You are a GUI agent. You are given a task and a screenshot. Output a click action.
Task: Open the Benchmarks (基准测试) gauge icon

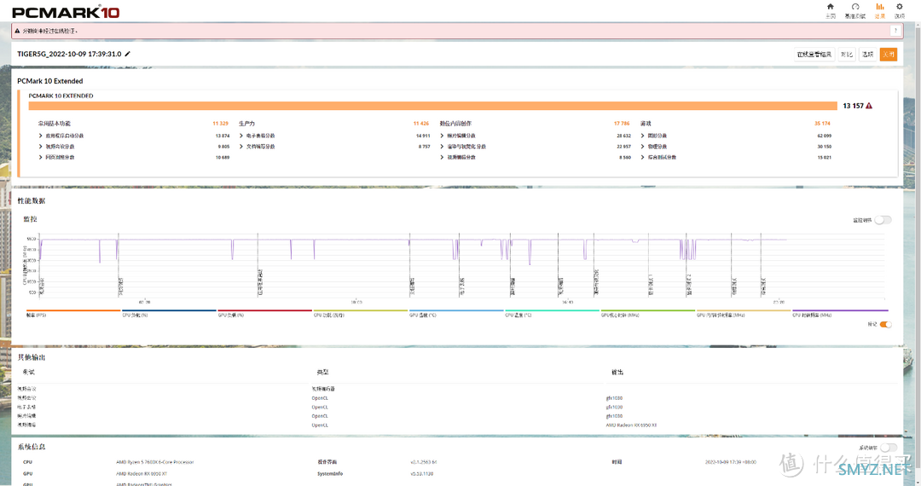tap(855, 7)
